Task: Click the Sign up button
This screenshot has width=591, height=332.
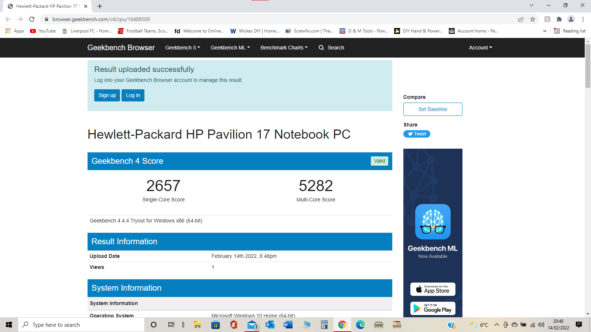Action: point(107,95)
